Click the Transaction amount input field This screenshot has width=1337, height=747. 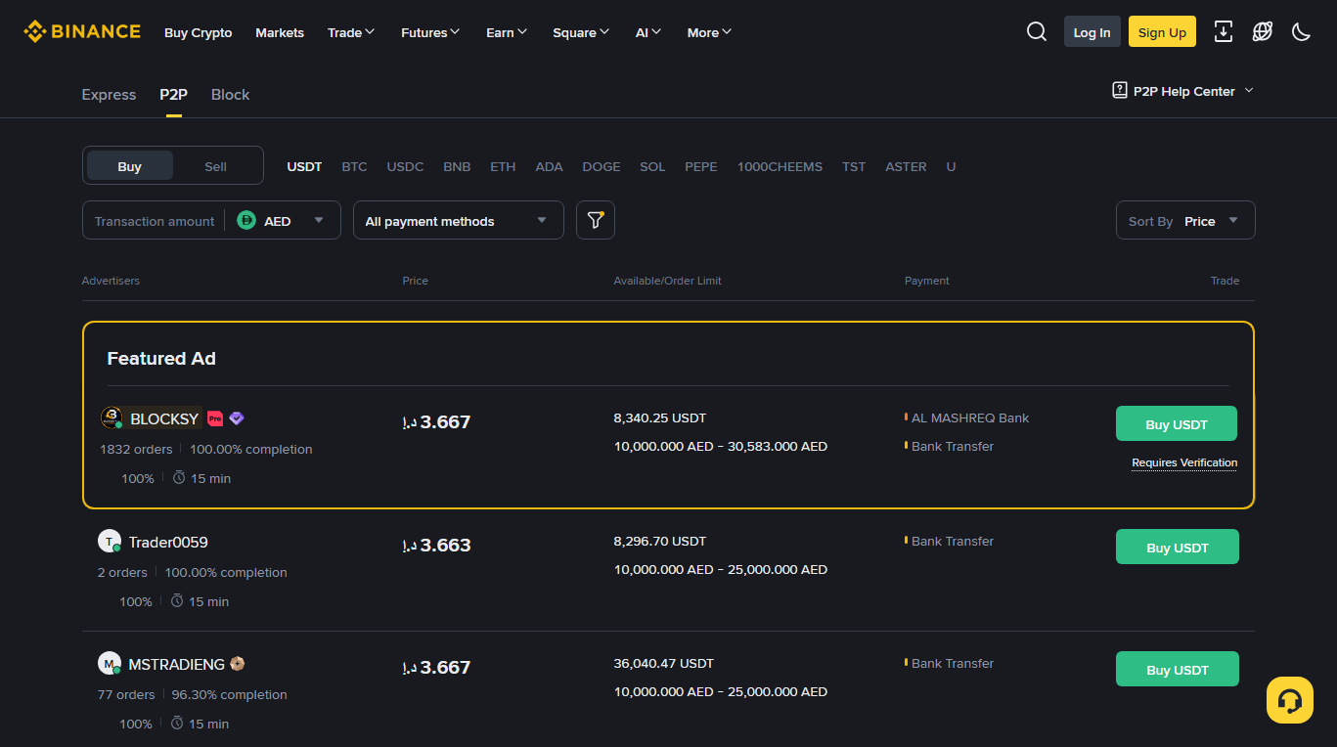155,221
